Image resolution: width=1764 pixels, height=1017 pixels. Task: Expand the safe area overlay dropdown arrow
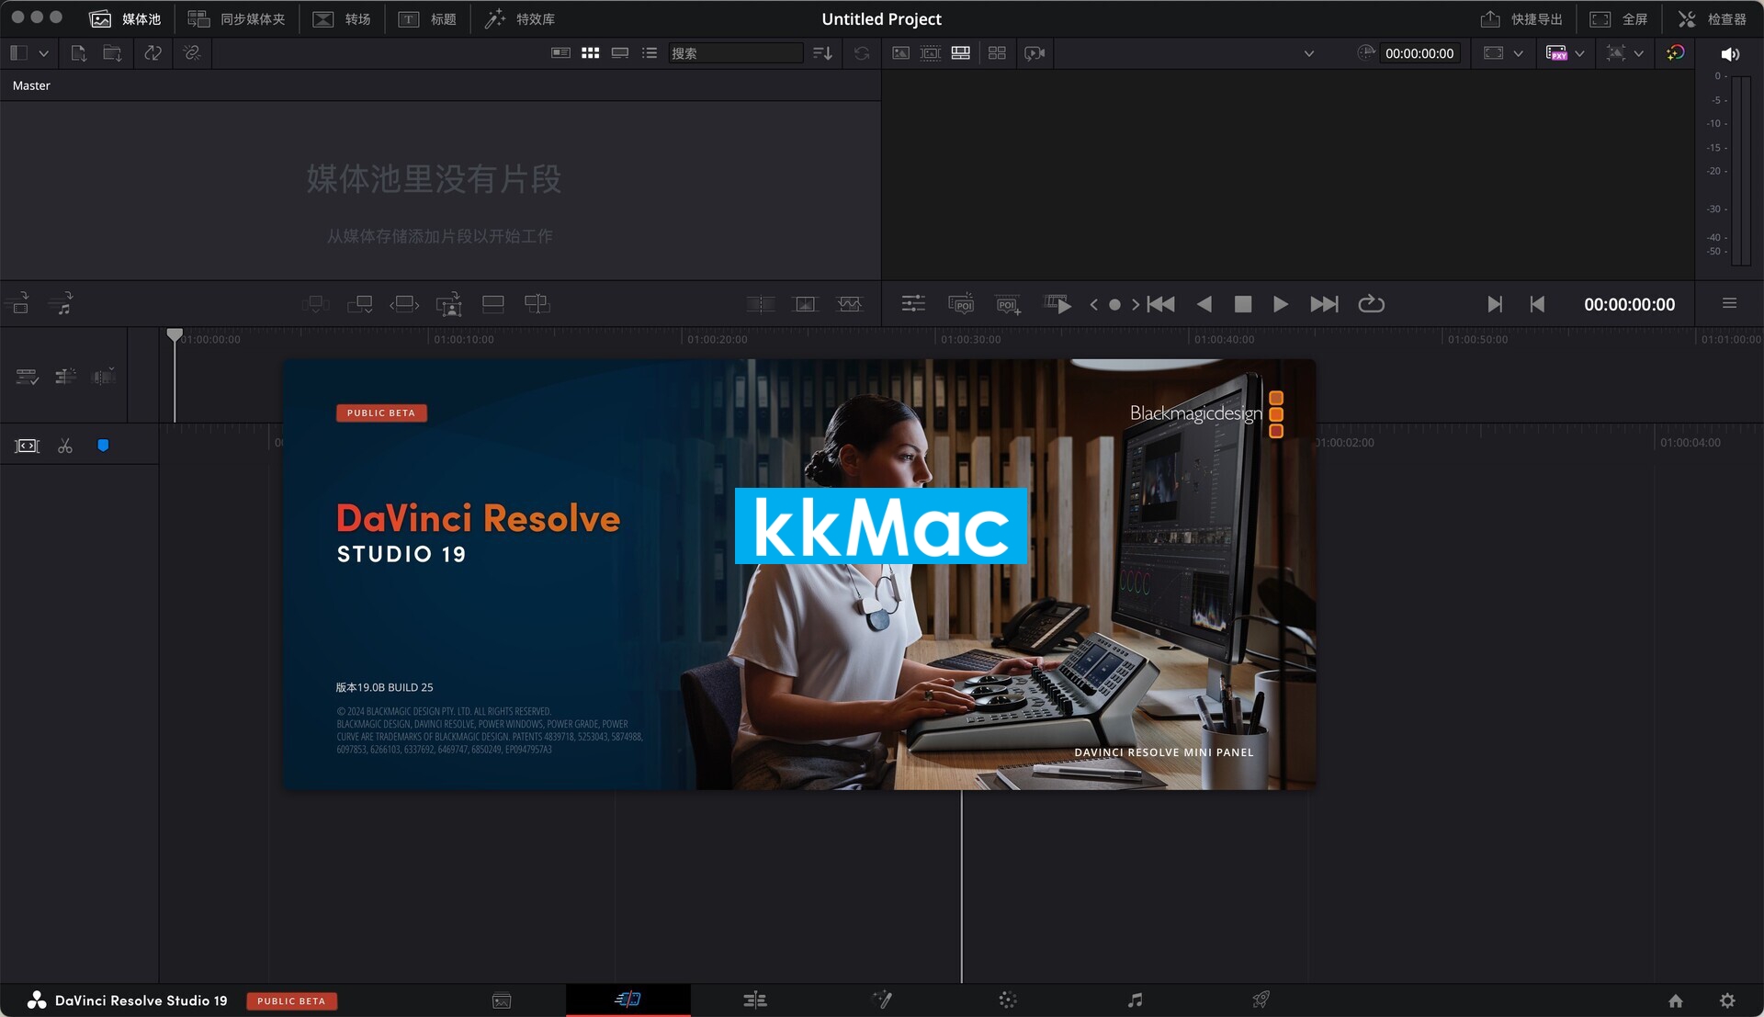click(x=1639, y=53)
